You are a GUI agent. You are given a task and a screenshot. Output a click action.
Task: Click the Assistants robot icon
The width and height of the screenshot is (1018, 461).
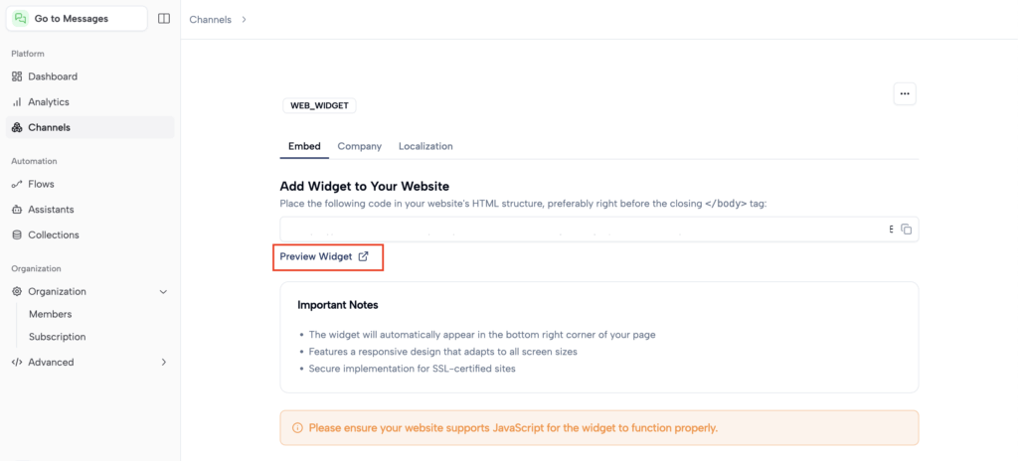(x=17, y=210)
